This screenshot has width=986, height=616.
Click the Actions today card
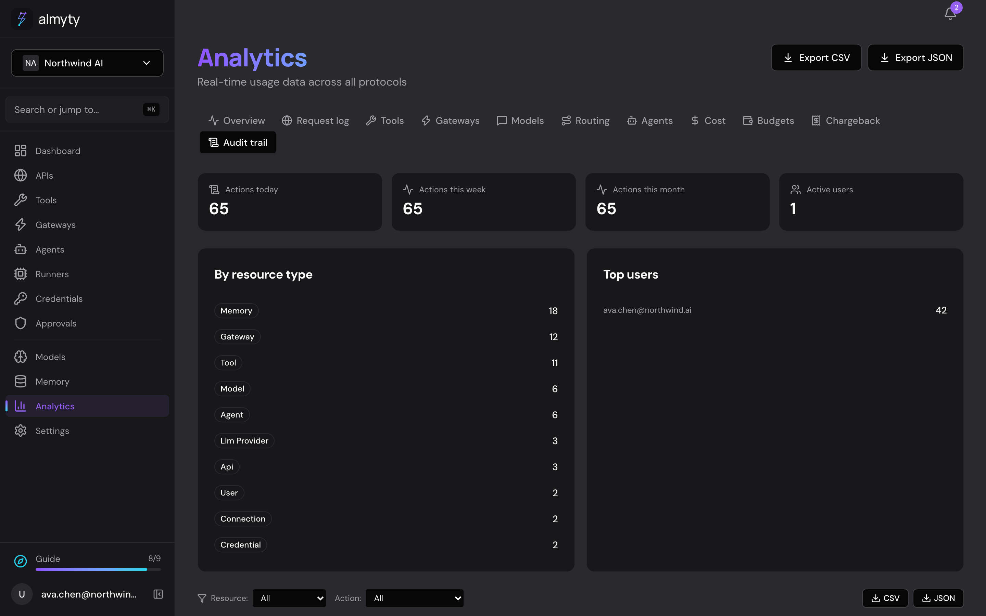290,202
